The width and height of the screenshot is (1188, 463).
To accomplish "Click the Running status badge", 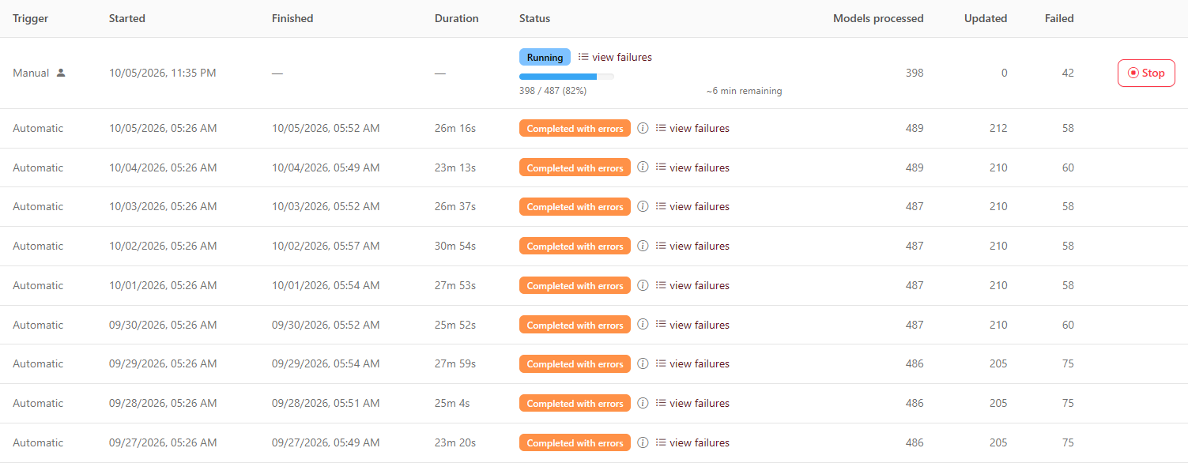I will click(545, 57).
